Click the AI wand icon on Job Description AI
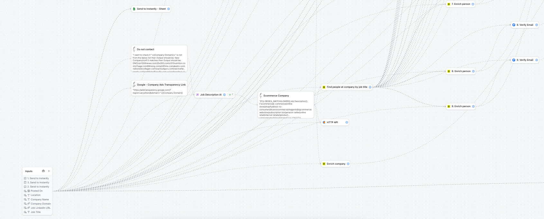 click(x=198, y=95)
